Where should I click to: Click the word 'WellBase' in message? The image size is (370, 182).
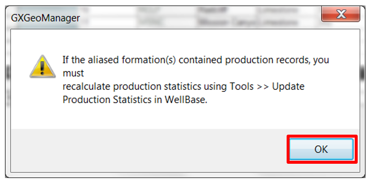coord(185,100)
